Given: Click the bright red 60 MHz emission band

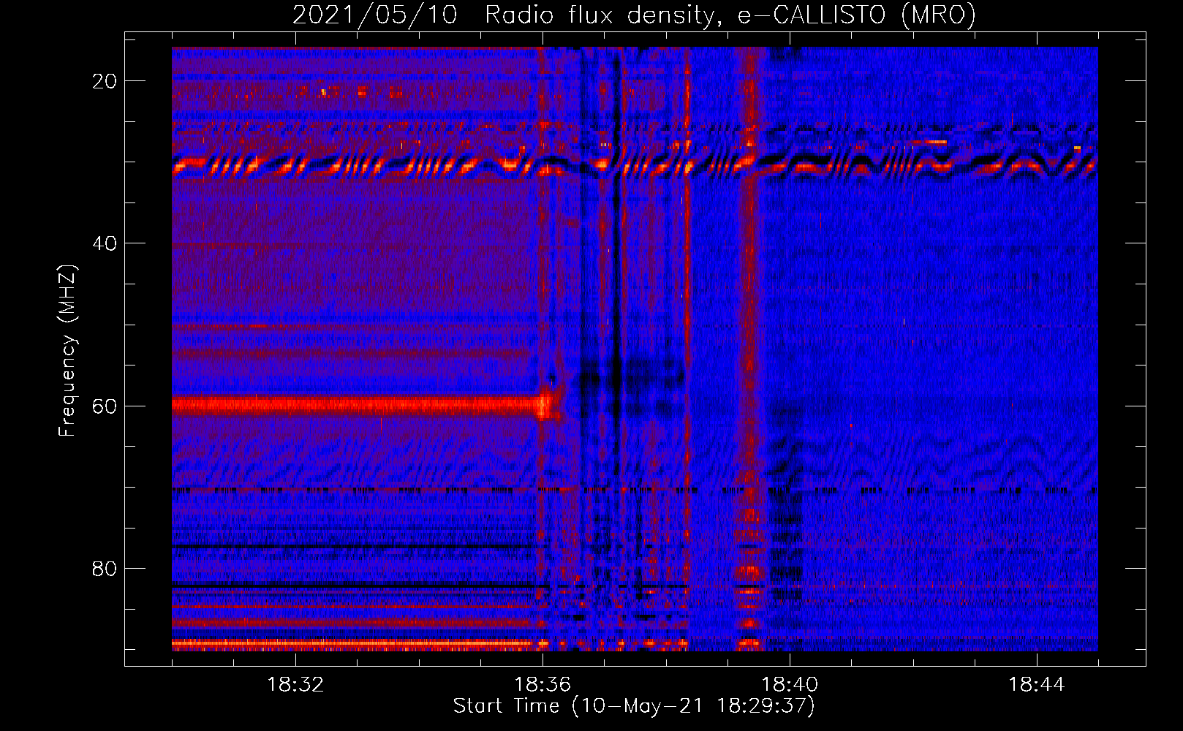Looking at the screenshot, I should 366,405.
